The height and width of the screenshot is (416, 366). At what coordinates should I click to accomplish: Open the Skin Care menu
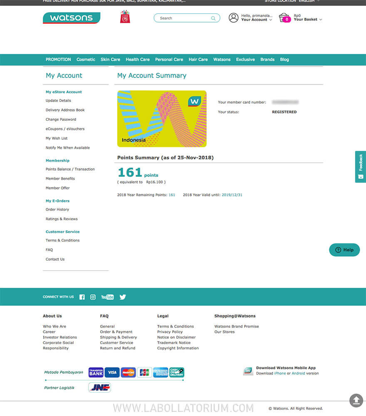point(110,59)
